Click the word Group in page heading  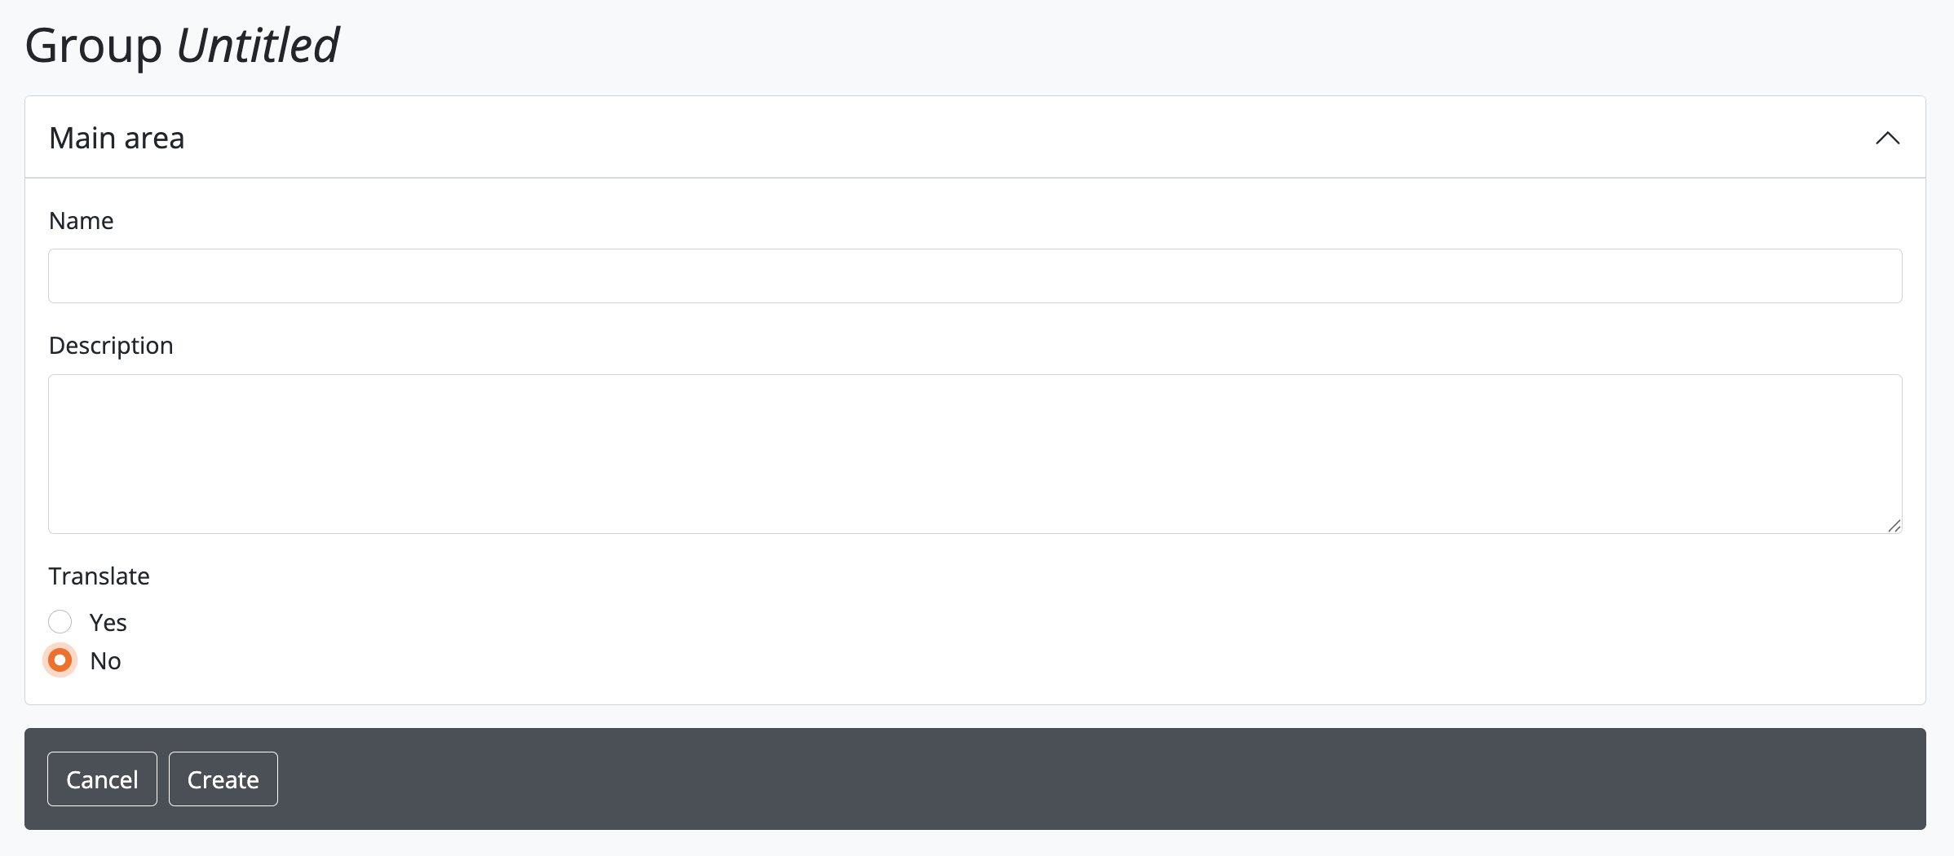93,46
